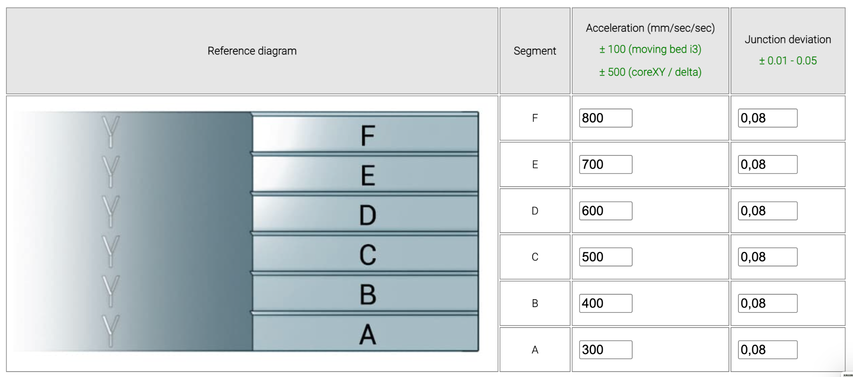This screenshot has height=377, width=853.
Task: Click the segment C acceleration field with 500
Action: click(606, 257)
